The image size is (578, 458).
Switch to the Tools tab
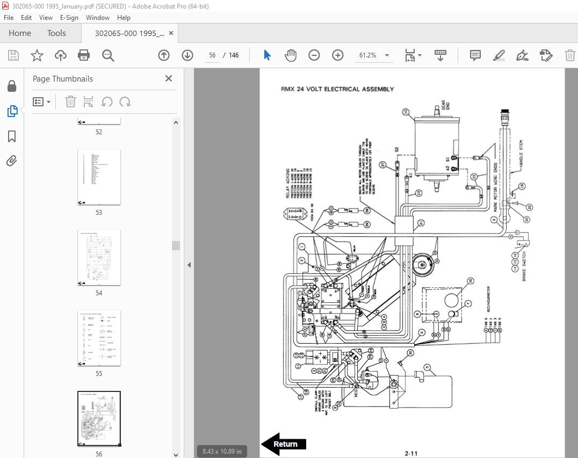(x=56, y=33)
